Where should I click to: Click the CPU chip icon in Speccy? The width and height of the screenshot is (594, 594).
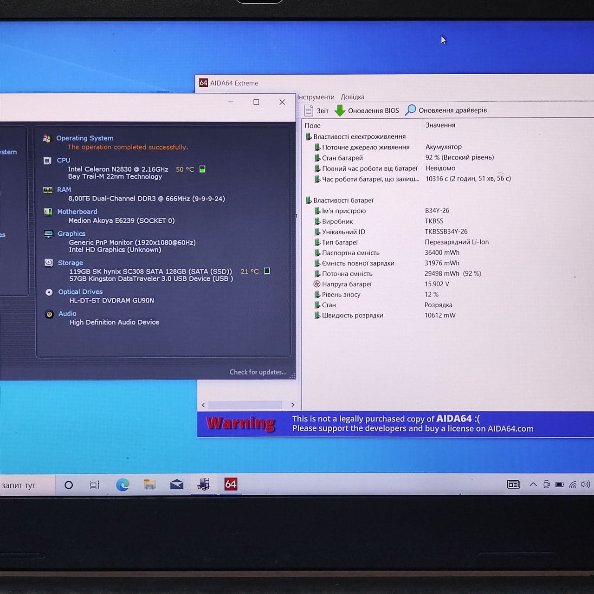(47, 161)
